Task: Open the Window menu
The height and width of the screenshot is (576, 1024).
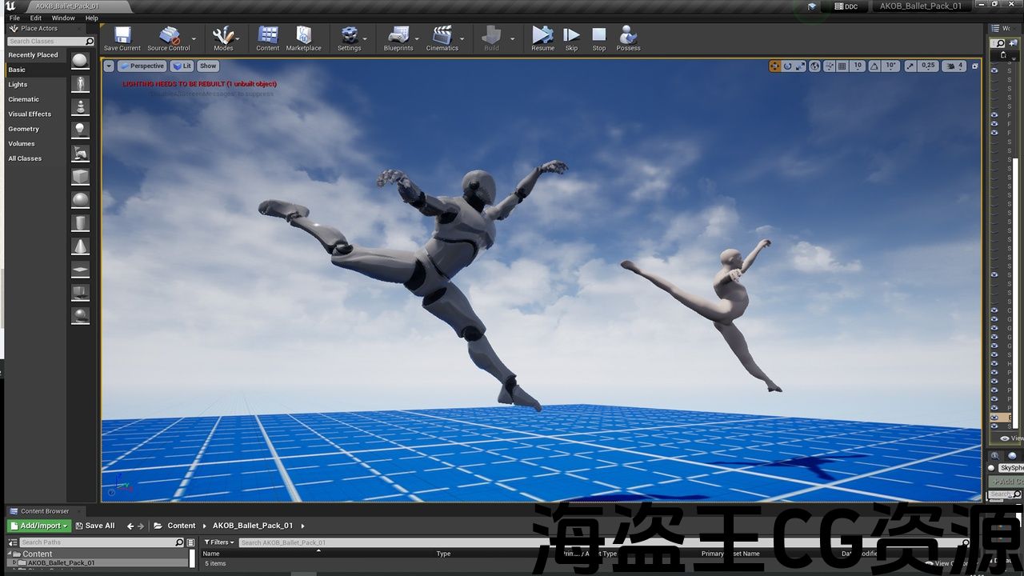Action: coord(63,18)
